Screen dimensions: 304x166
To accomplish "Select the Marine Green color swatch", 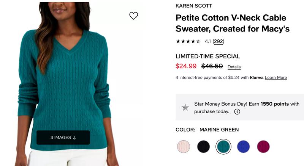I will tap(223, 147).
